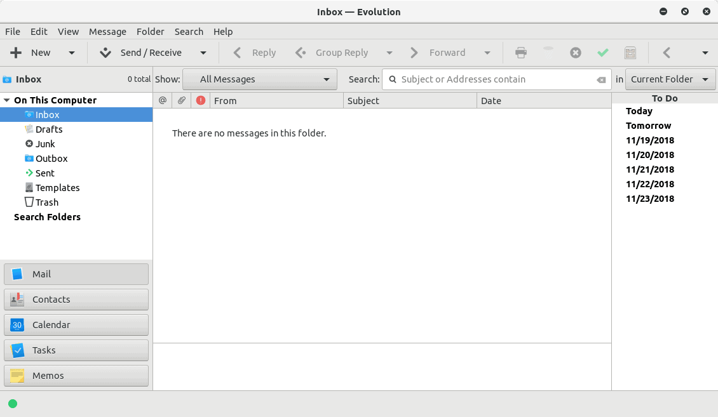Select the Trash folder
This screenshot has height=417, width=718.
76,202
